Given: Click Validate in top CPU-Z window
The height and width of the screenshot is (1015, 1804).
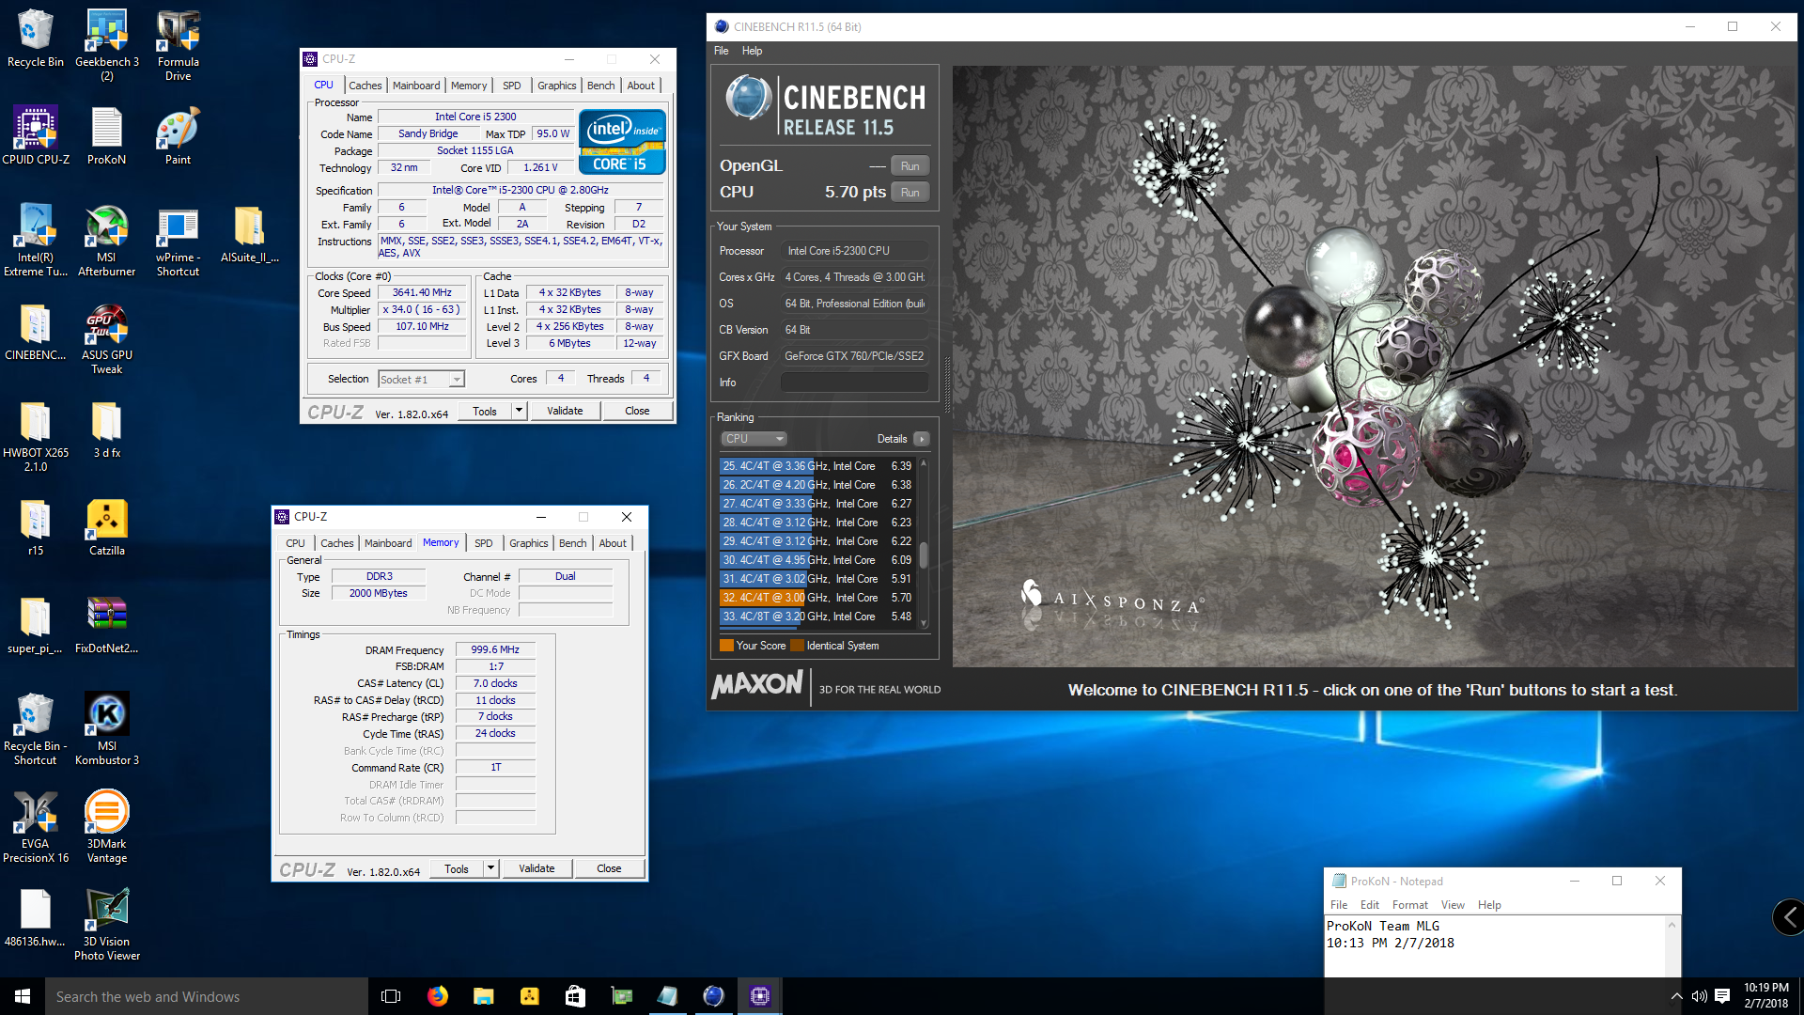Looking at the screenshot, I should click(565, 411).
